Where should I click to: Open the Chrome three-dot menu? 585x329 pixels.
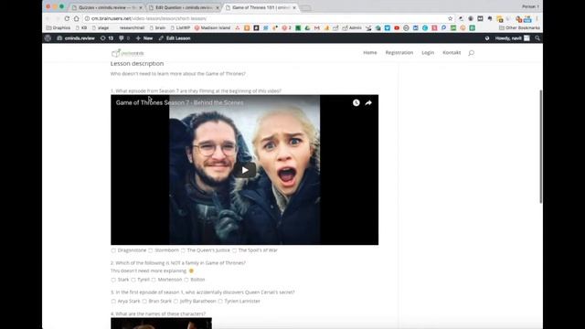tap(537, 18)
